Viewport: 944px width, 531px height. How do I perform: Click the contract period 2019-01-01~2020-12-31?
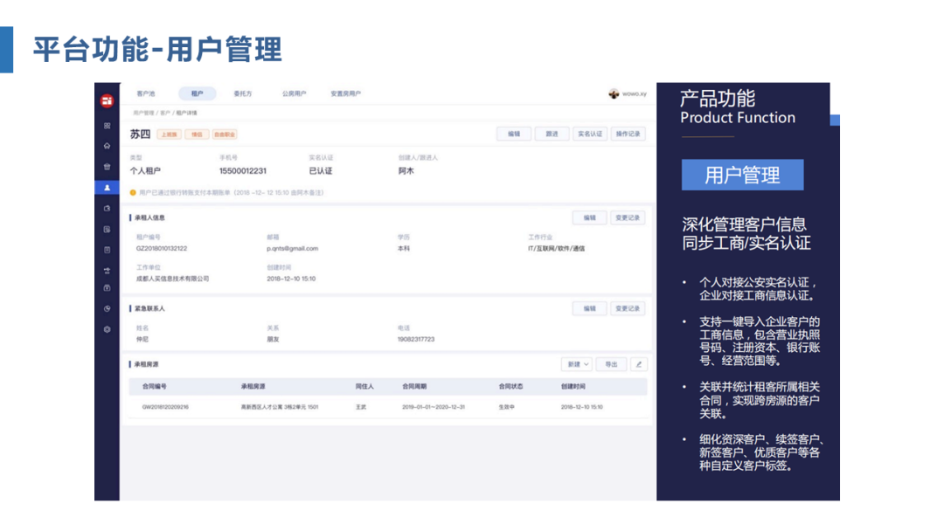434,407
